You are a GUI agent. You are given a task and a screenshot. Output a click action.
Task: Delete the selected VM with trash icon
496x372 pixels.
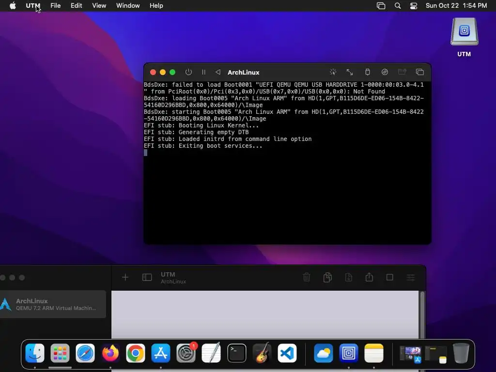click(307, 278)
